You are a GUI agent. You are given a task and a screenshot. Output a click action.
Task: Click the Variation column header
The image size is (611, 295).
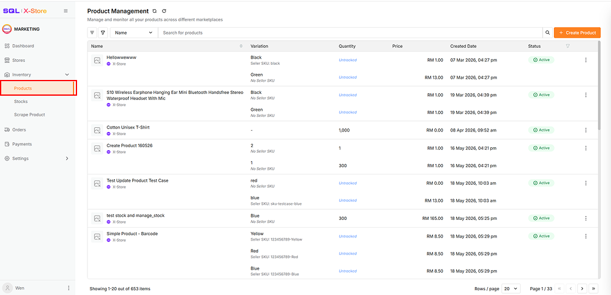[x=259, y=46]
